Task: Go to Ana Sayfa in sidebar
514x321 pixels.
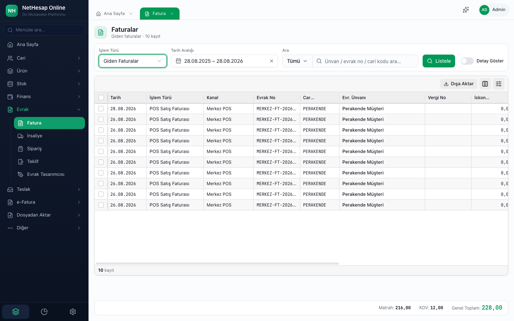Action: point(44,45)
